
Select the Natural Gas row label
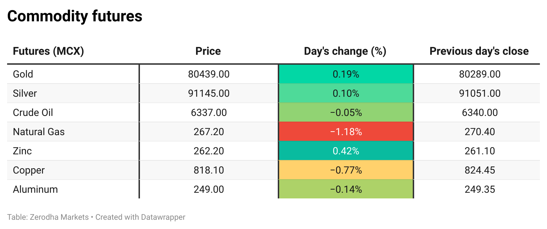pyautogui.click(x=39, y=132)
